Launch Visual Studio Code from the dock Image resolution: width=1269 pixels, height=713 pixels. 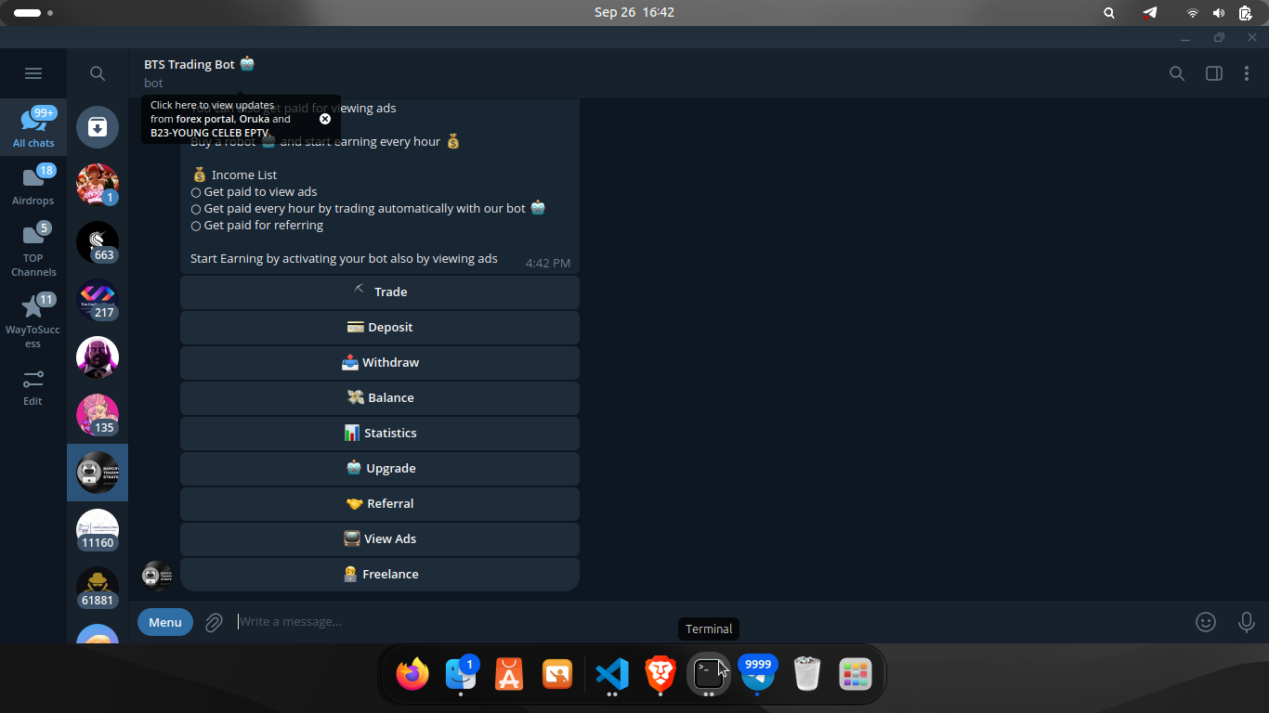coord(611,673)
